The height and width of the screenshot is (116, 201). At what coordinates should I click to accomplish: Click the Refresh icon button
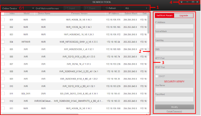pyautogui.click(x=111, y=8)
